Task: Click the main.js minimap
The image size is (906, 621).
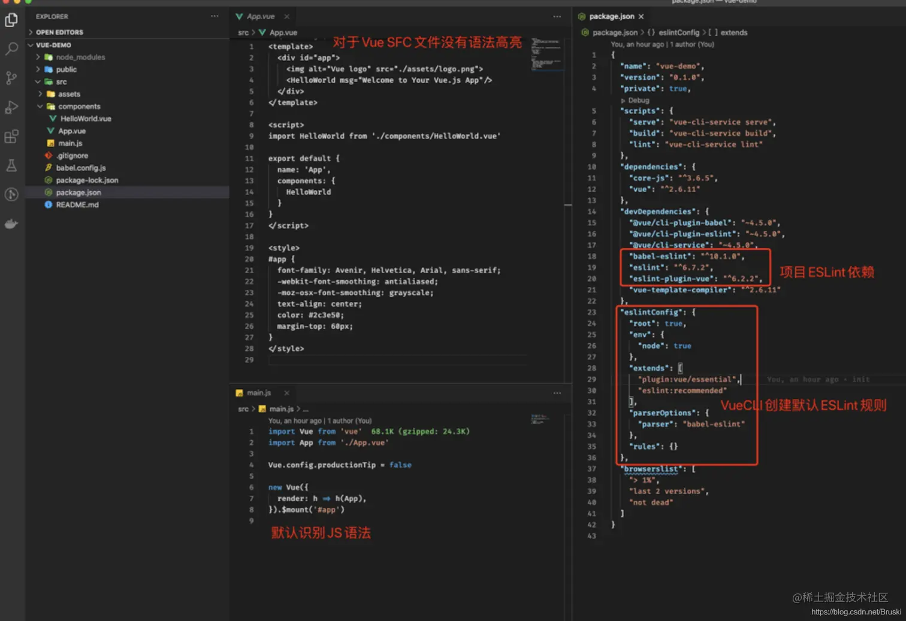Action: [x=540, y=419]
